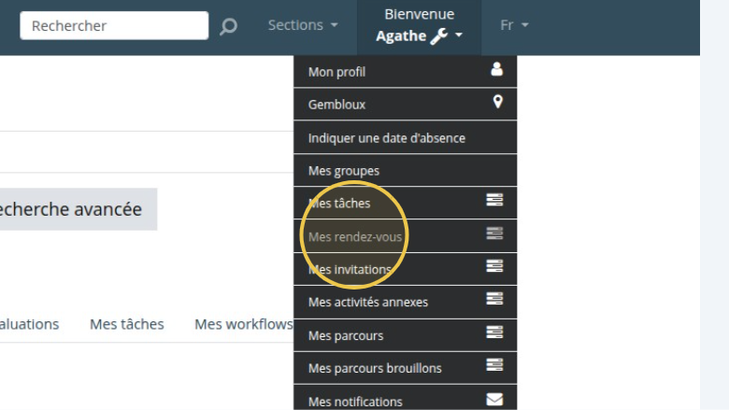Viewport: 729px width, 410px height.
Task: Click the list icon beside Mes invitations
Action: tap(494, 266)
